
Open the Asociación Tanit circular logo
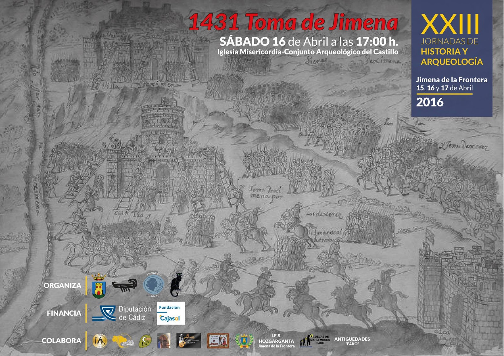(x=154, y=284)
